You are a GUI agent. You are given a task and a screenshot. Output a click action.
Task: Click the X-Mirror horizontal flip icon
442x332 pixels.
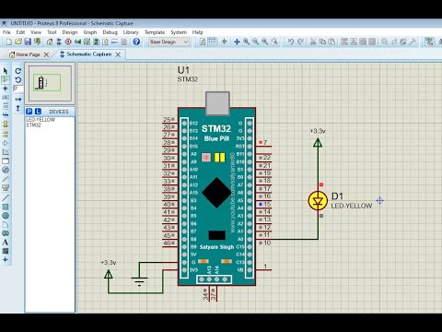click(x=18, y=100)
